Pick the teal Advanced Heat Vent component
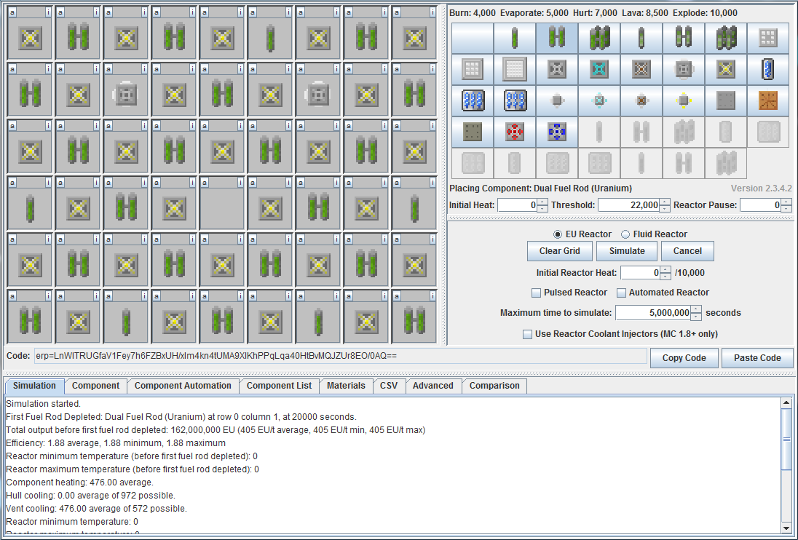Viewport: 798px width, 540px height. tap(599, 69)
